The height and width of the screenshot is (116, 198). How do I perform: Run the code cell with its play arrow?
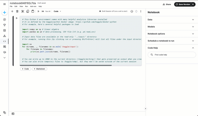(x=17, y=18)
